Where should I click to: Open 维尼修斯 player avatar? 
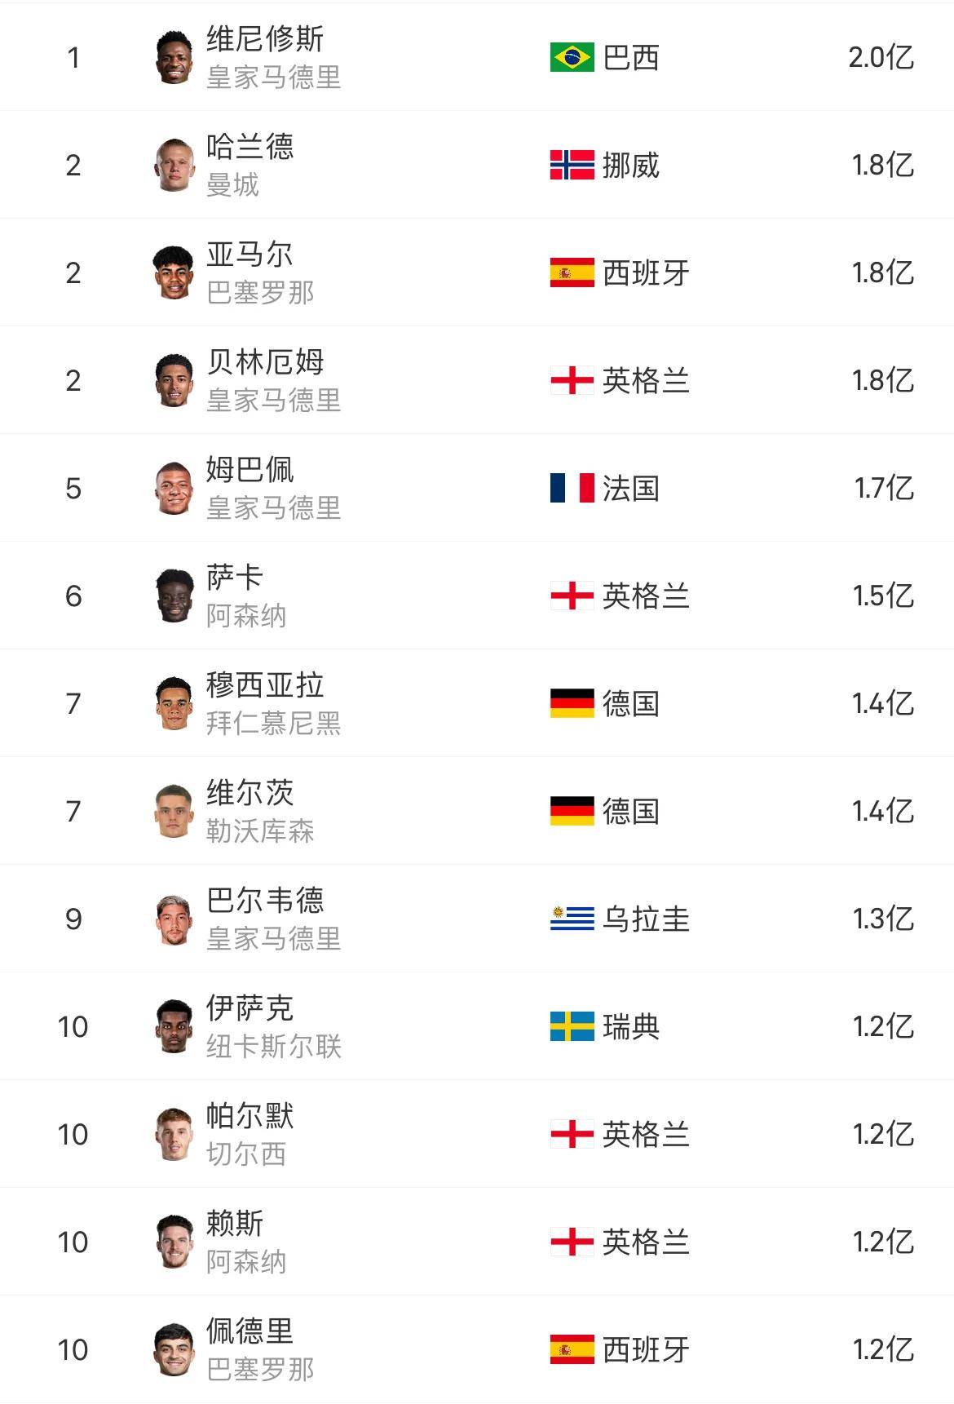[x=174, y=57]
